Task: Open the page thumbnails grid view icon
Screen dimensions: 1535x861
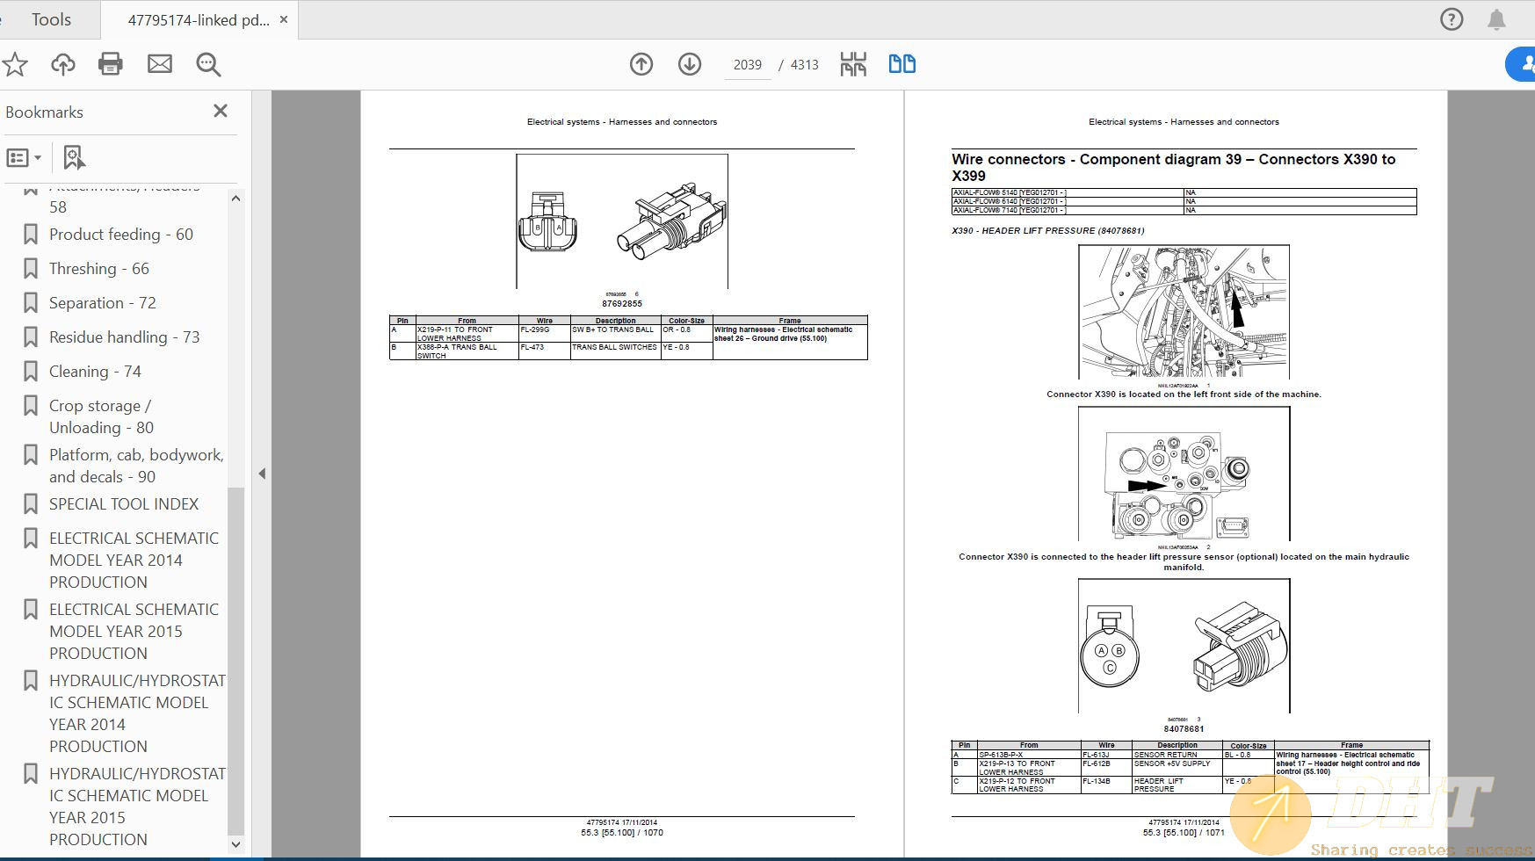Action: [853, 64]
